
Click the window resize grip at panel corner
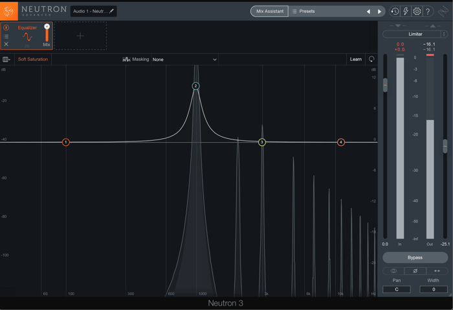450,294
